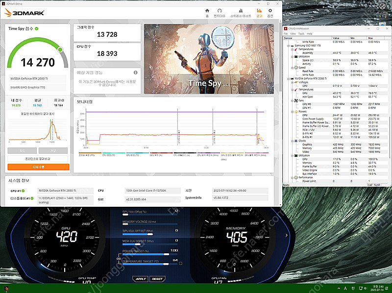Click the green check next to Display #1
Screen dimensions: 392x293
coord(32,198)
